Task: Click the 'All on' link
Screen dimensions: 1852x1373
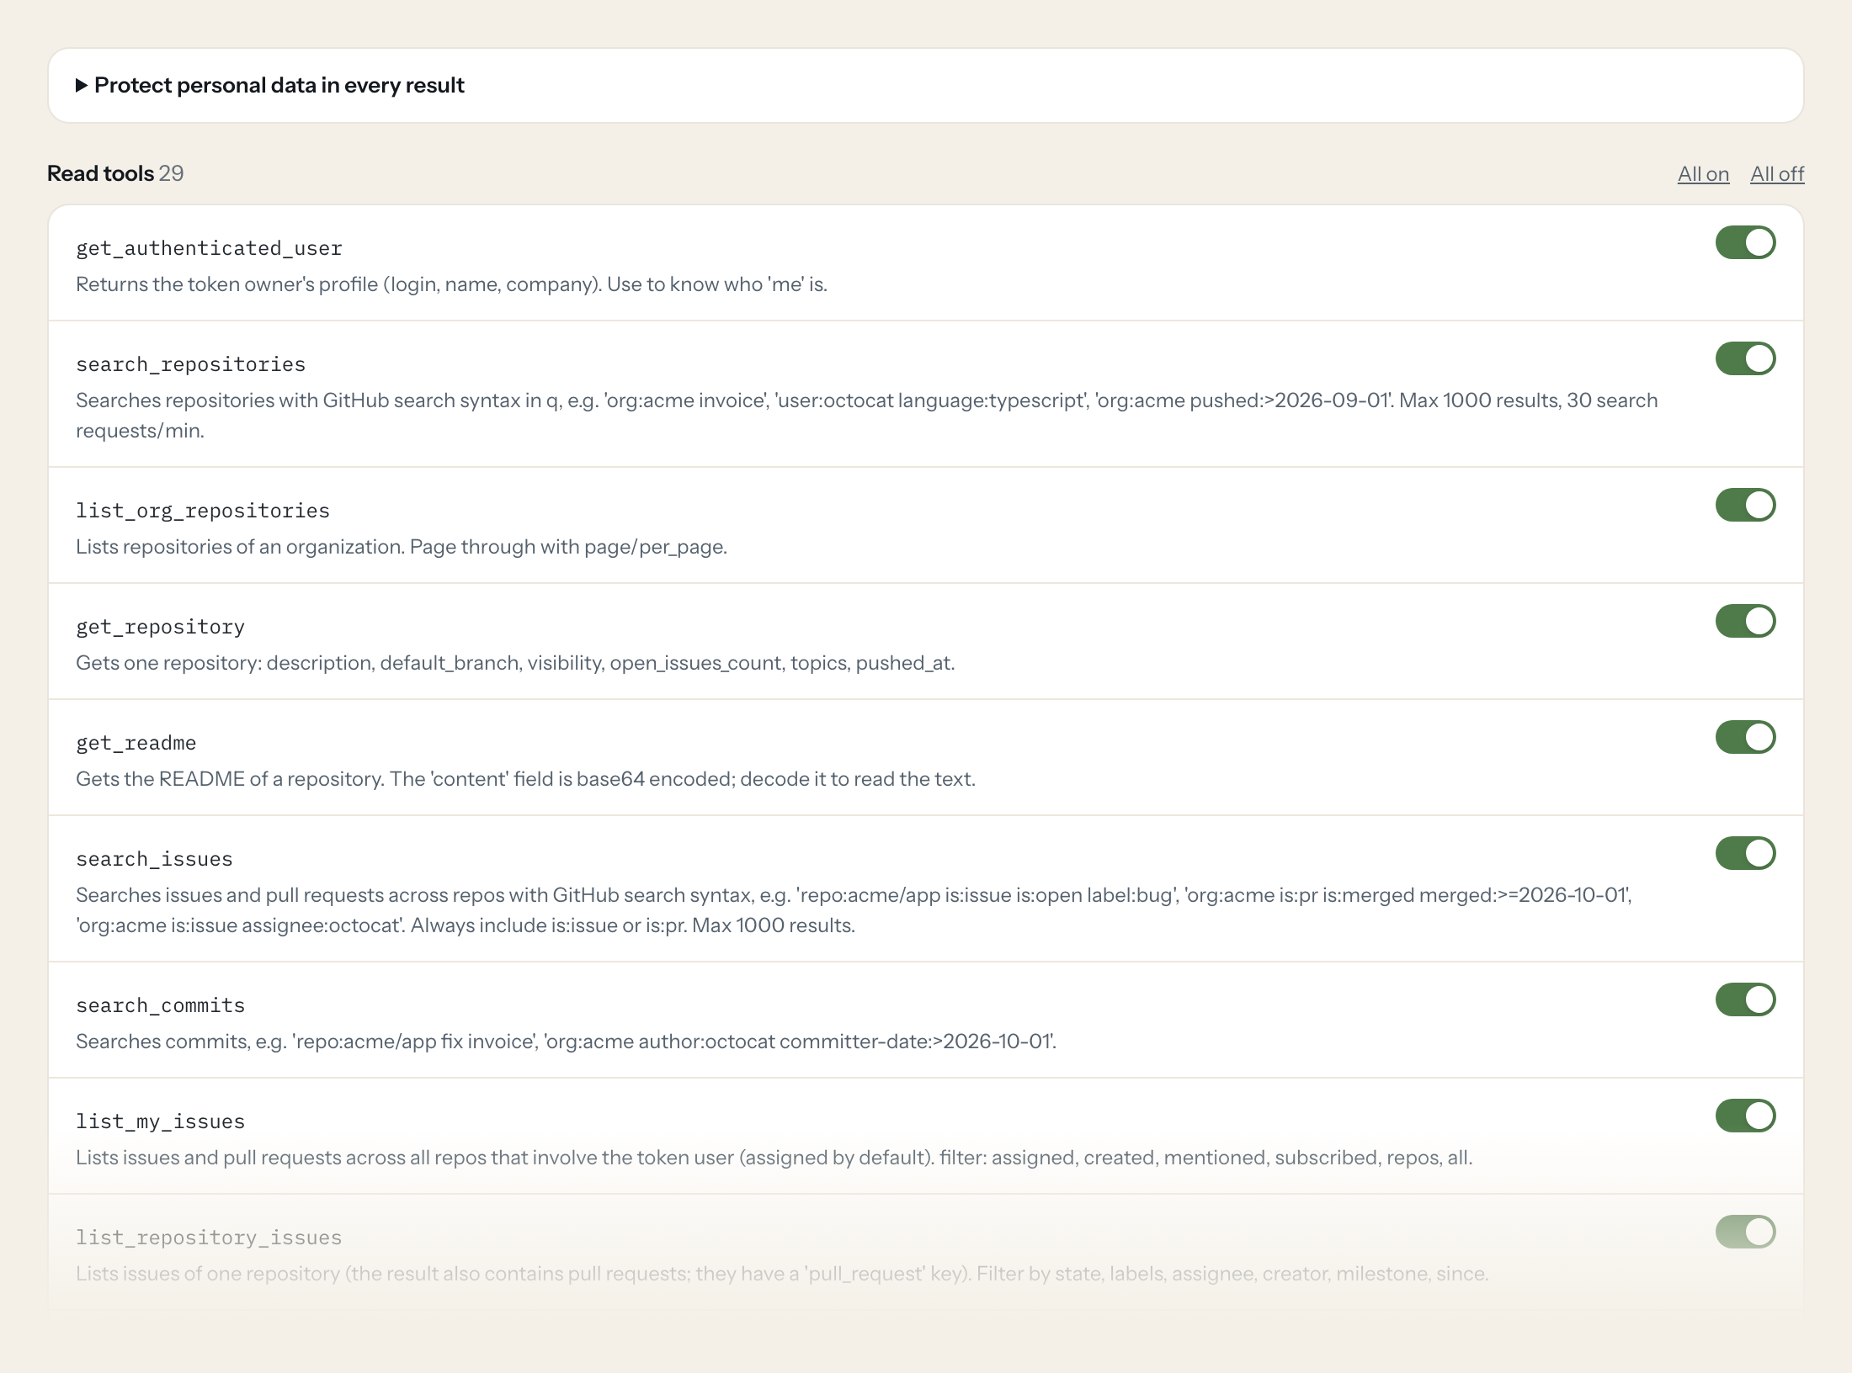Action: pos(1703,174)
